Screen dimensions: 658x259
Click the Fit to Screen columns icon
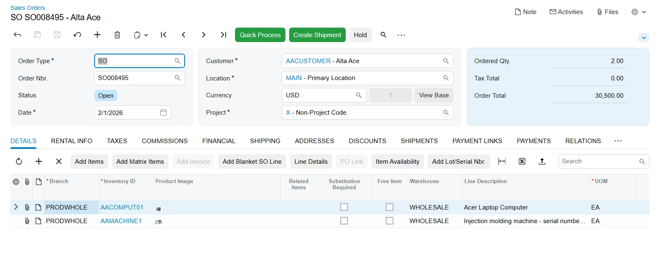click(502, 162)
